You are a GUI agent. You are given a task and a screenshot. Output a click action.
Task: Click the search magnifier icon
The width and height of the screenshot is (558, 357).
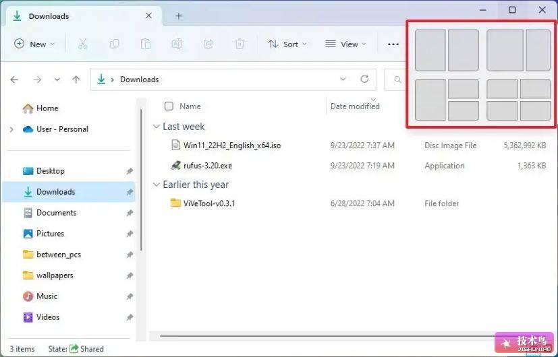point(397,79)
